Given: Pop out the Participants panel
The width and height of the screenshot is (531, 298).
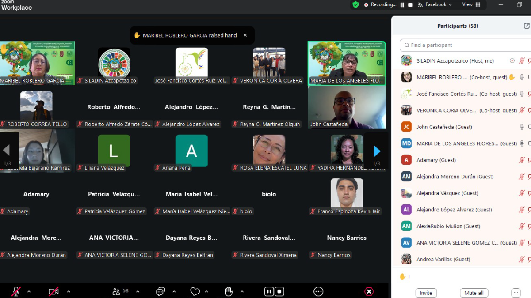Looking at the screenshot, I should pos(527,26).
